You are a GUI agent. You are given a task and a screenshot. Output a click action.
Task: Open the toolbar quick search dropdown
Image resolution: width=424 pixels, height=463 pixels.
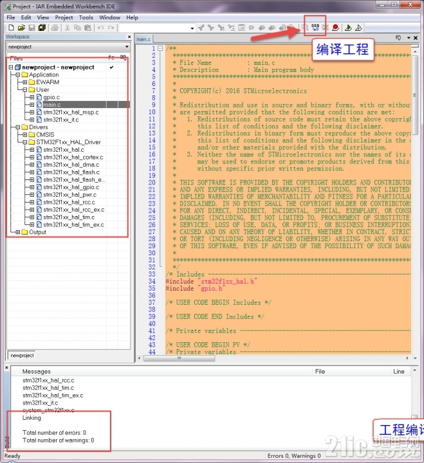[192, 28]
